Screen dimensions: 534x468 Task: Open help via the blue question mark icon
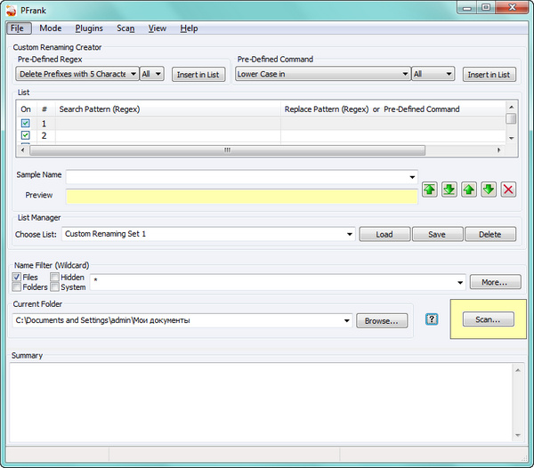pyautogui.click(x=433, y=319)
